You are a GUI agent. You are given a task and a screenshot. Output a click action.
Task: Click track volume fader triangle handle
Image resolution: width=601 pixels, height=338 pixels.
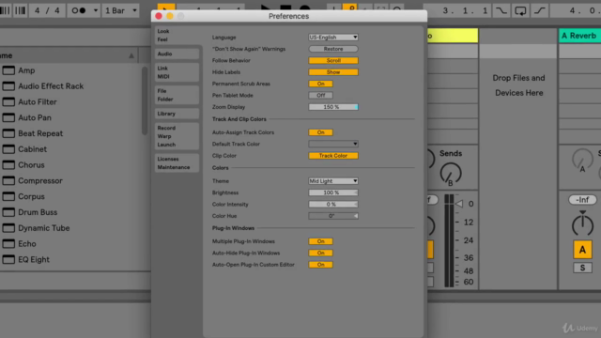pos(459,204)
